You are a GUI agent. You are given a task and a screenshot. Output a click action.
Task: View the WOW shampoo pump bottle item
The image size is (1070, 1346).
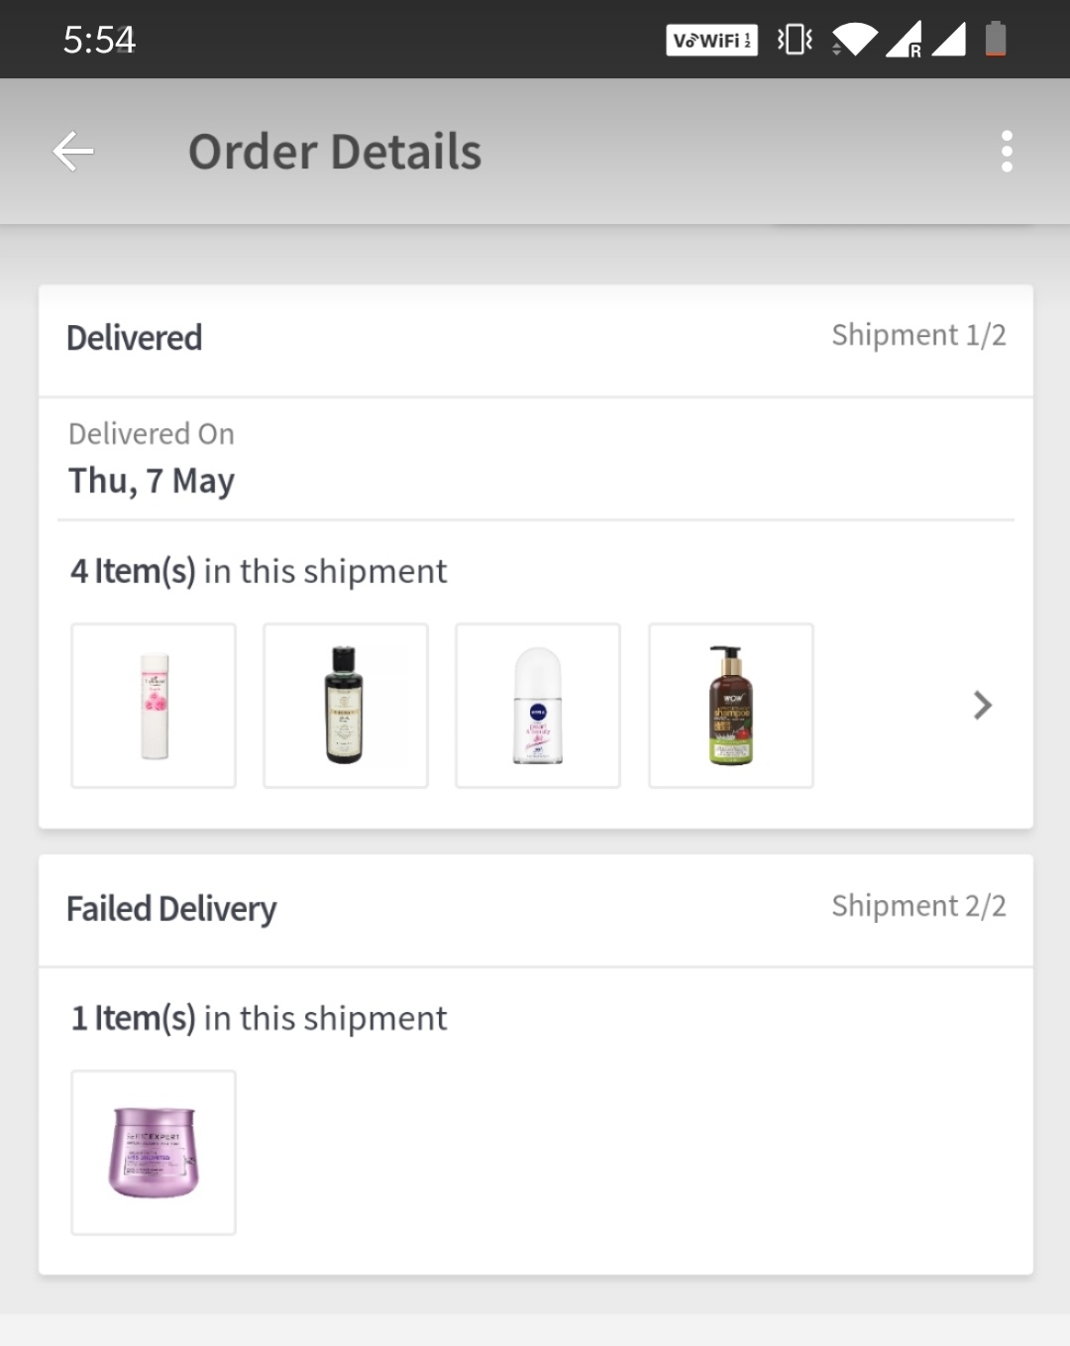click(730, 706)
